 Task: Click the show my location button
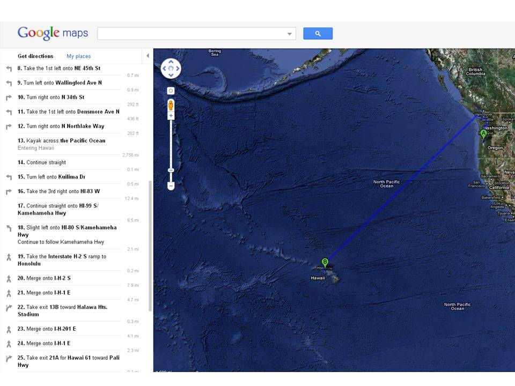(171, 91)
